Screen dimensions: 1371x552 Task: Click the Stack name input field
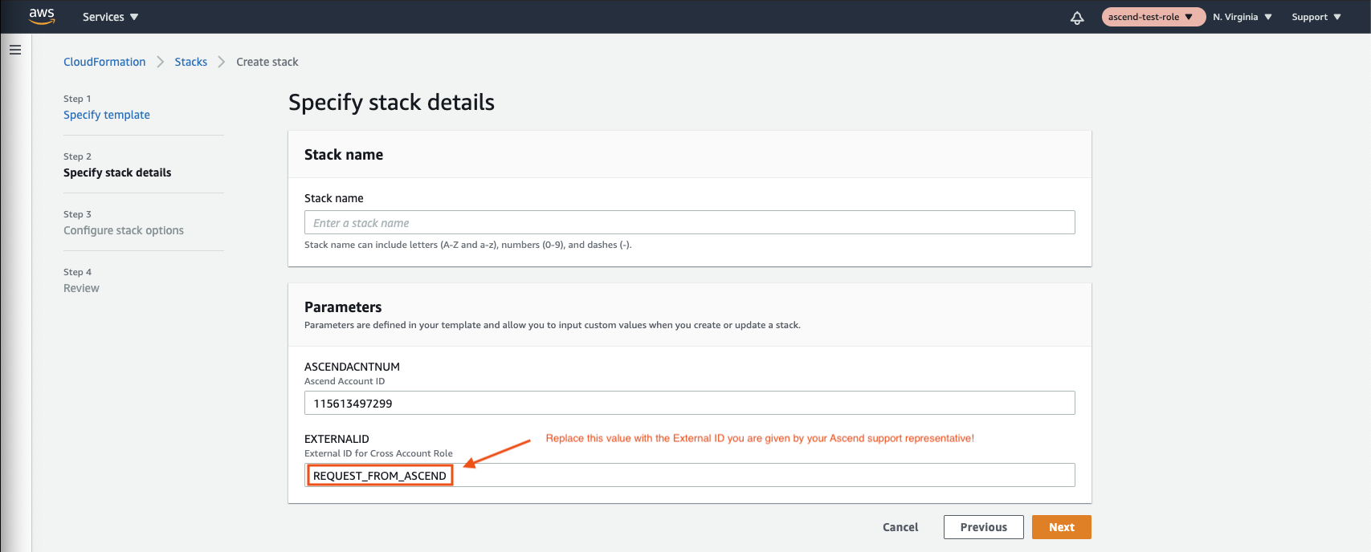(689, 222)
